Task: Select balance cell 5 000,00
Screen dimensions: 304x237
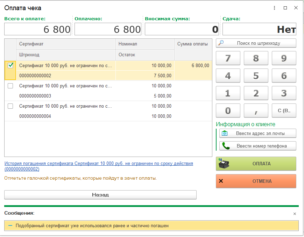Action: pyautogui.click(x=145, y=96)
